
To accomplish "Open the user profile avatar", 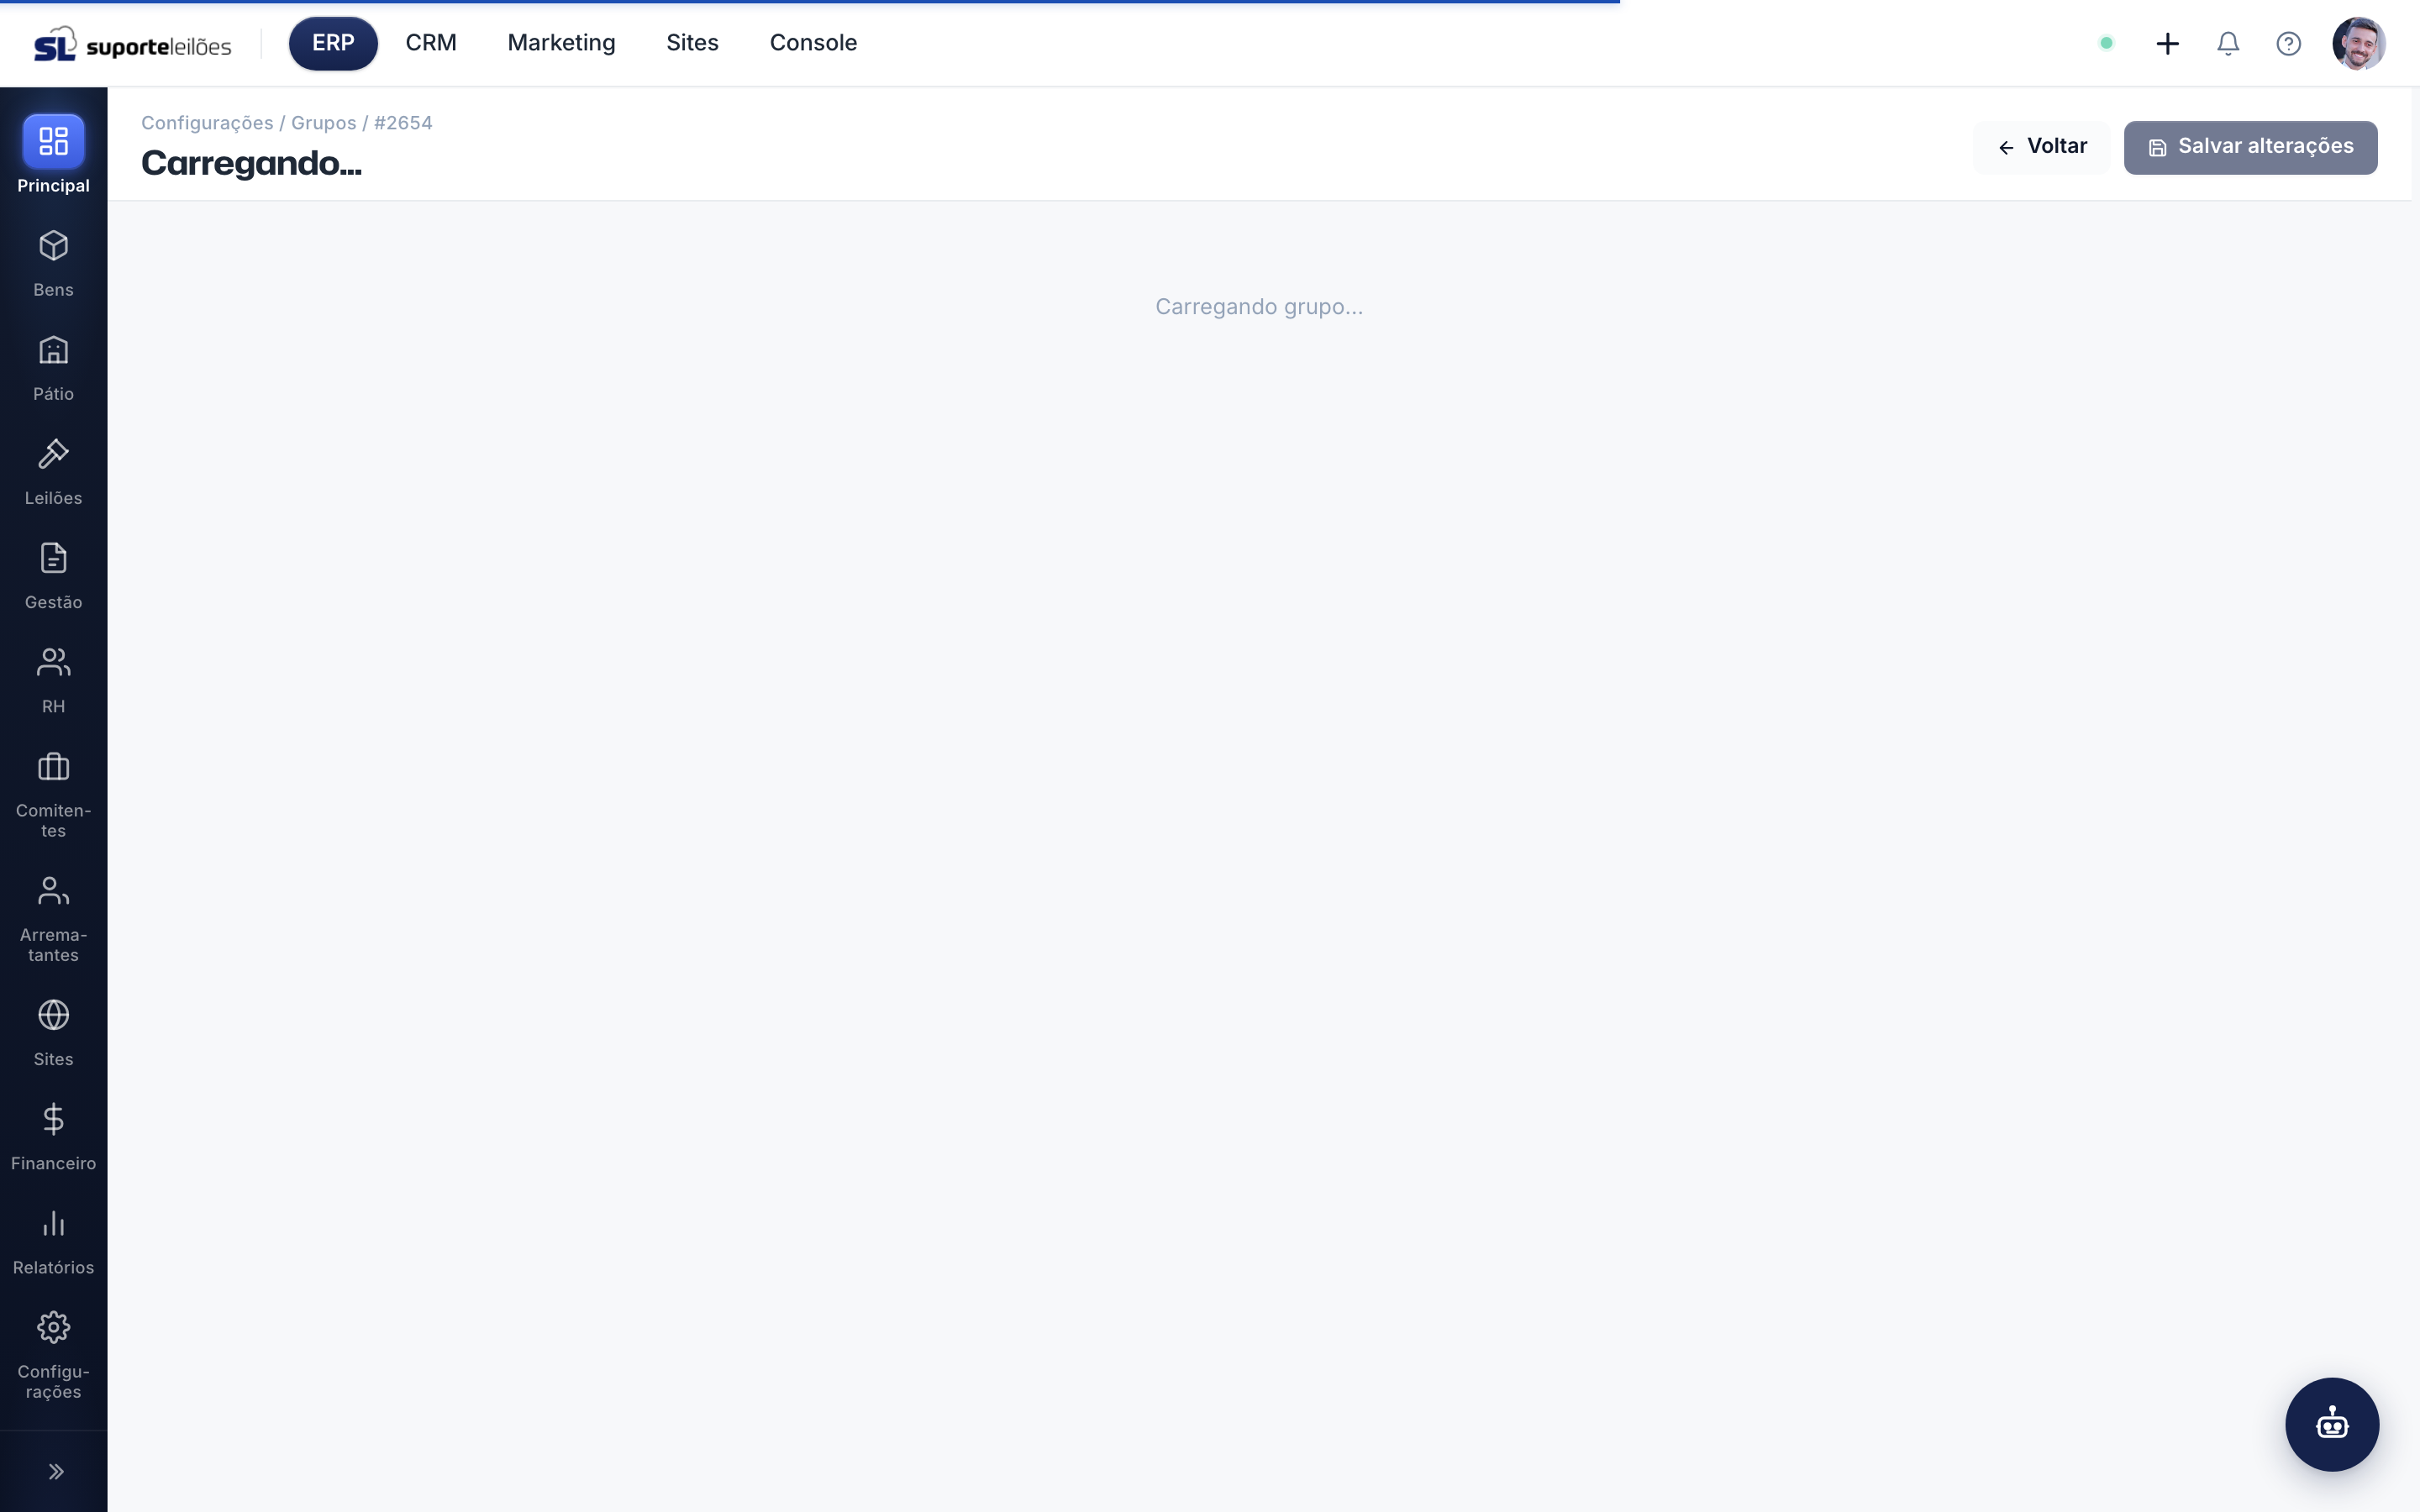I will coord(2359,43).
